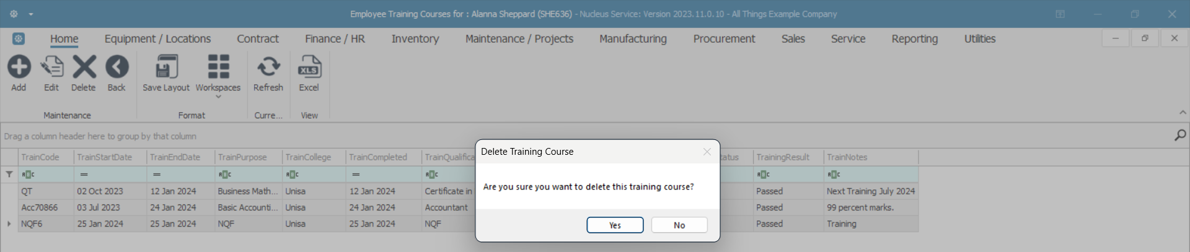Image resolution: width=1190 pixels, height=252 pixels.
Task: Click the Save Layout icon
Action: (x=166, y=67)
